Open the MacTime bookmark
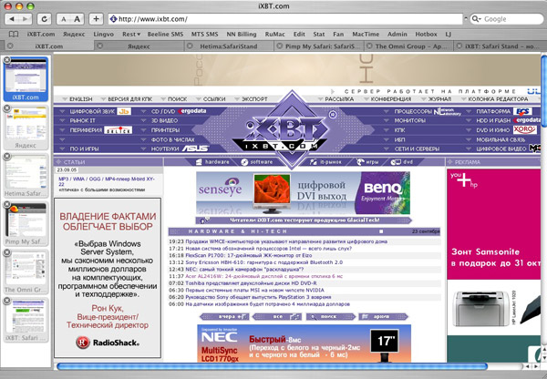This screenshot has width=547, height=379. click(366, 35)
